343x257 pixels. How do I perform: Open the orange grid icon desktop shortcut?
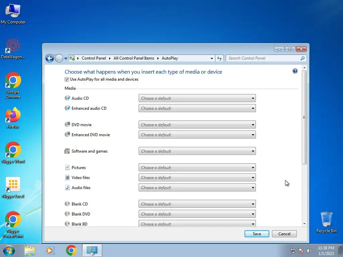[x=13, y=187]
